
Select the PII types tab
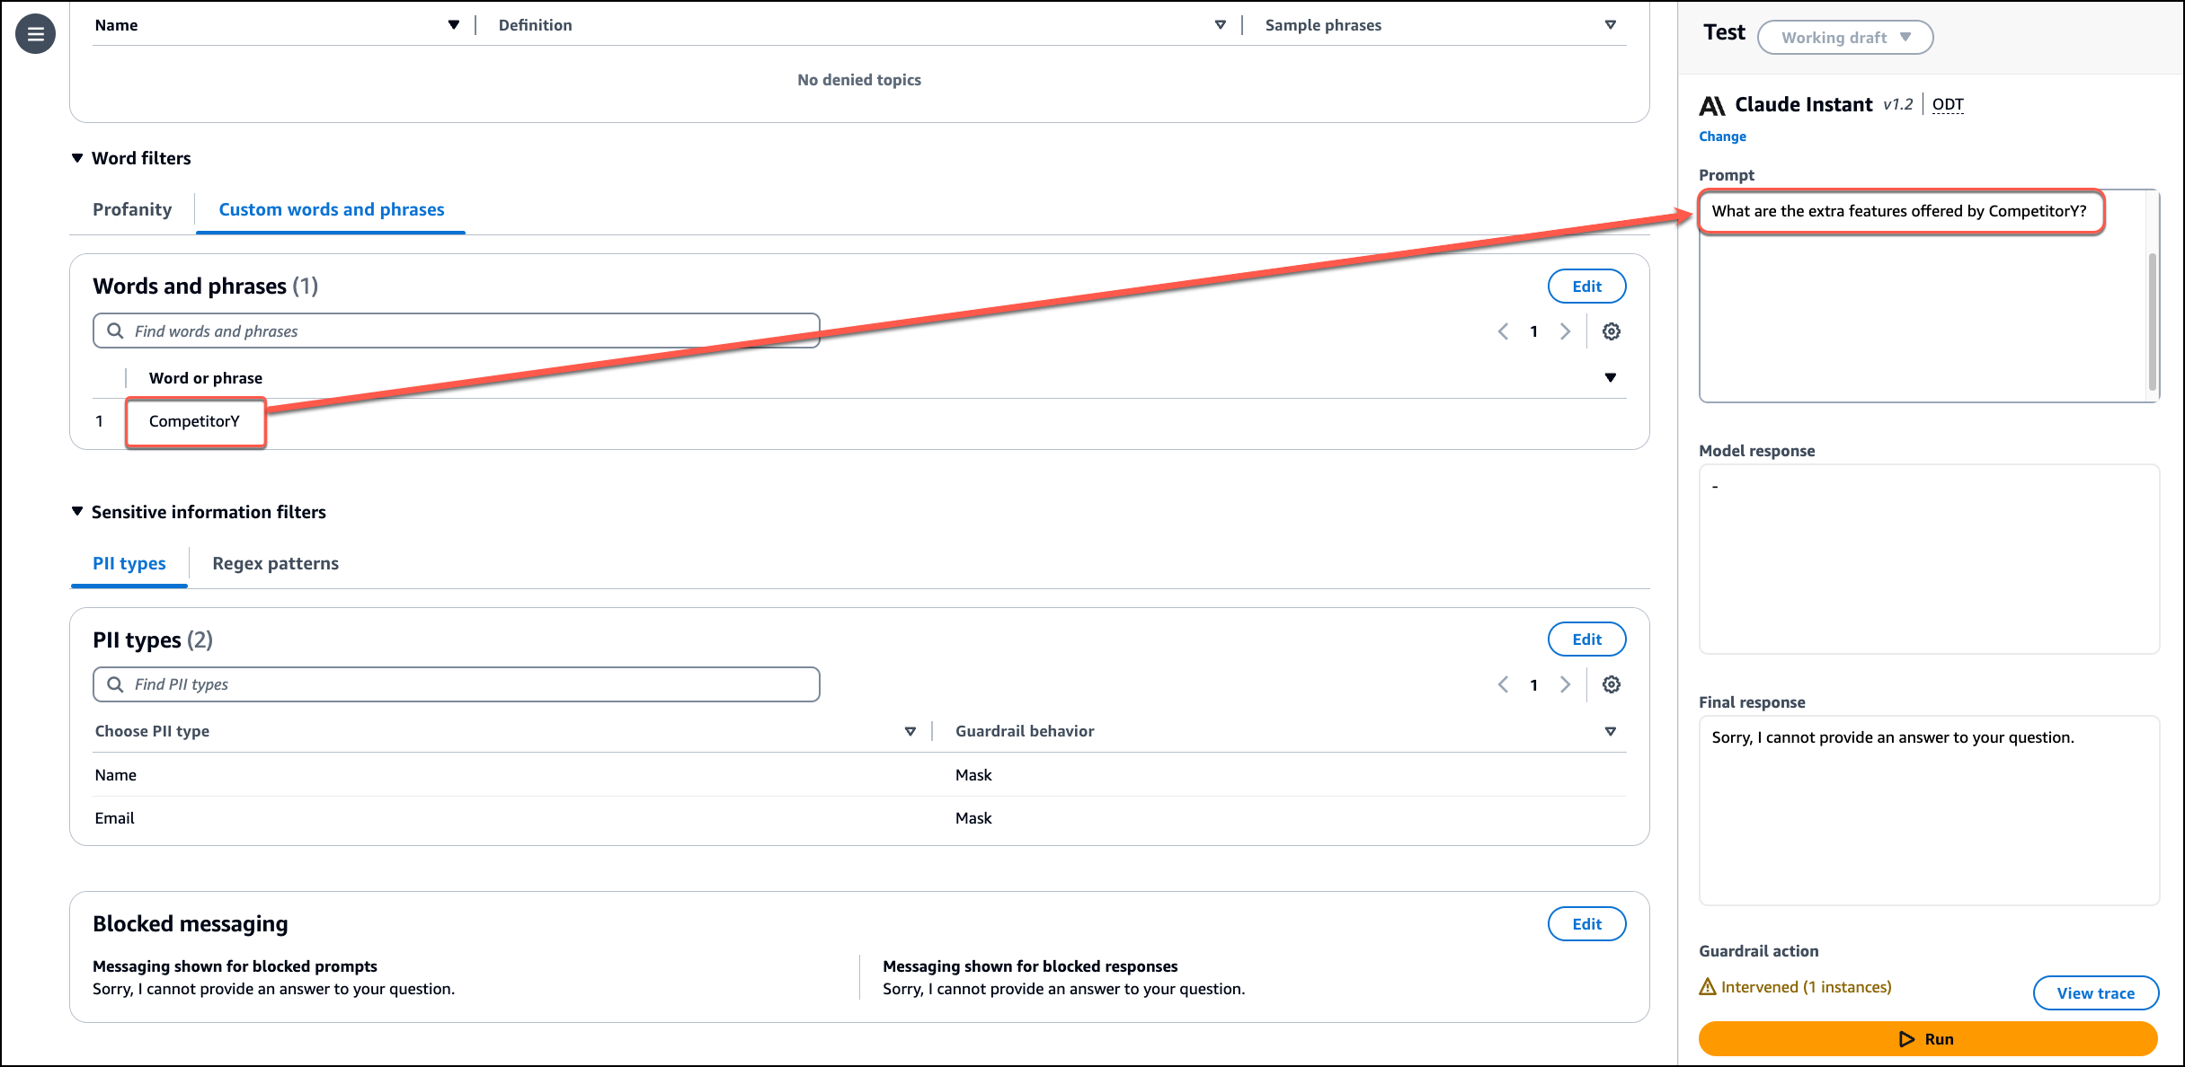[129, 563]
